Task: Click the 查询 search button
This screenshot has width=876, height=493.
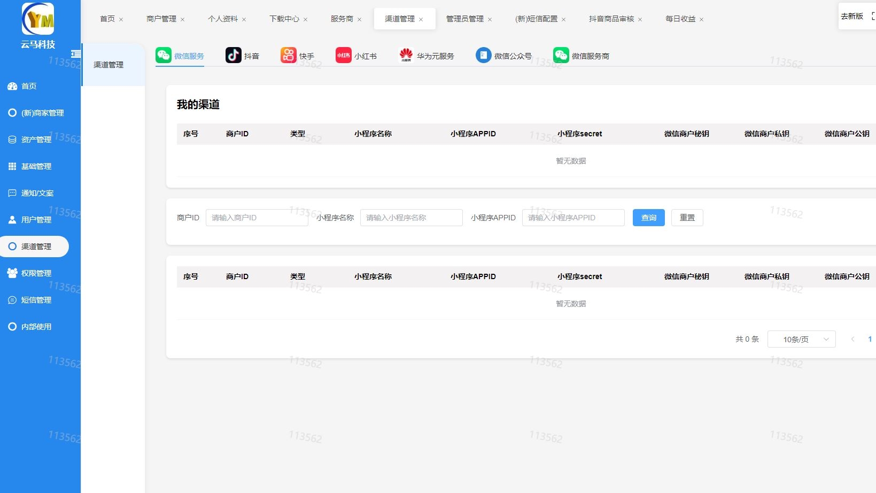Action: [x=649, y=218]
